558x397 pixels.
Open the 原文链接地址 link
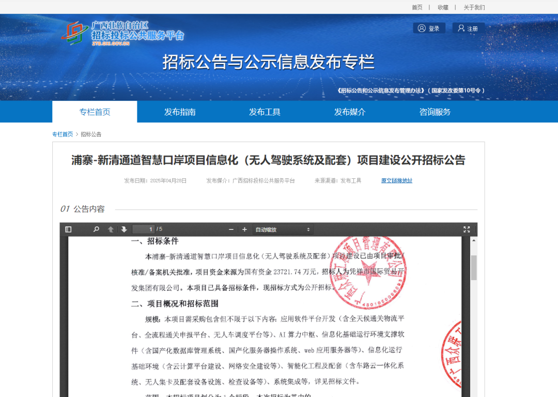click(397, 181)
